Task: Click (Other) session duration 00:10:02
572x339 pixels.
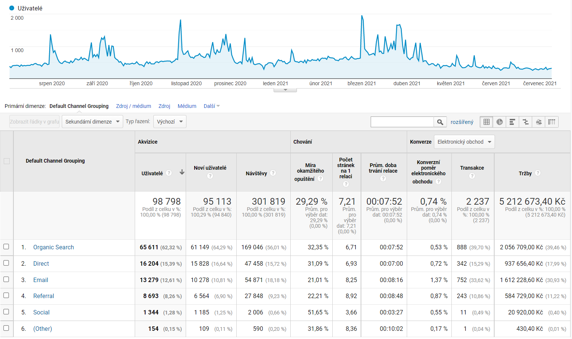Action: (391, 329)
